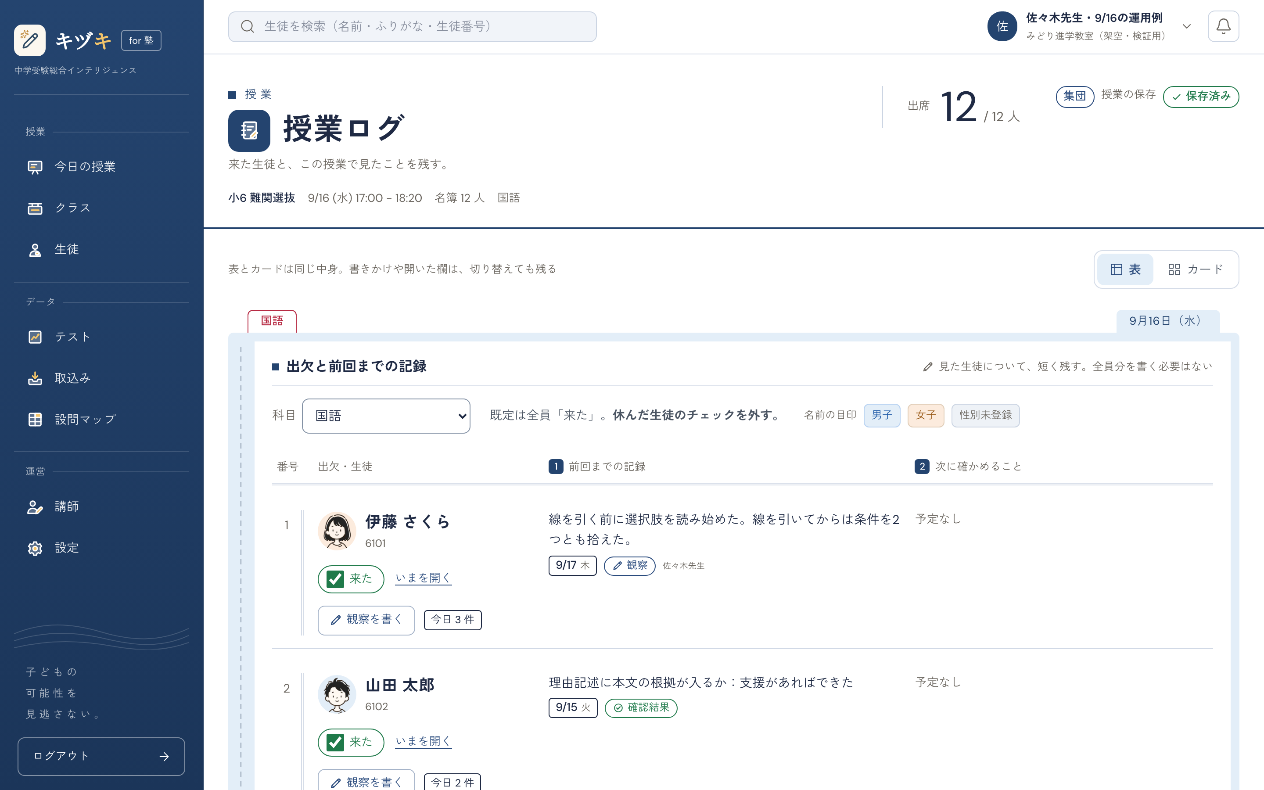Expand the account menu chevron
The height and width of the screenshot is (790, 1264).
pyautogui.click(x=1187, y=26)
